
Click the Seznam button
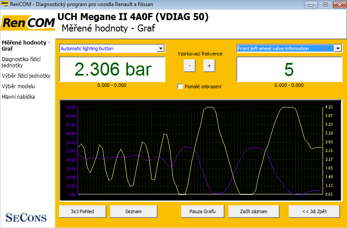tap(133, 211)
